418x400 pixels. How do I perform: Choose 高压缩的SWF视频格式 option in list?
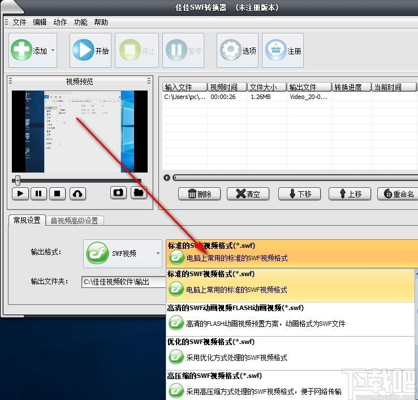pyautogui.click(x=290, y=385)
